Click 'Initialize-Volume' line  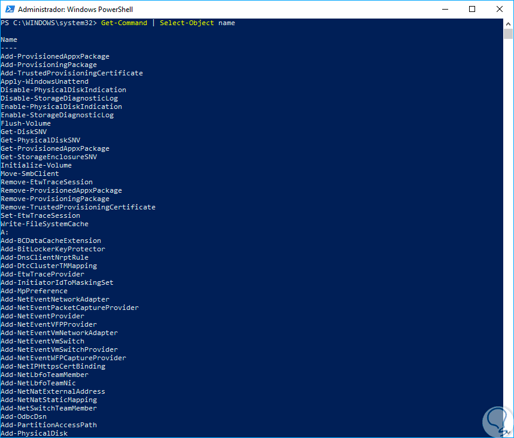pyautogui.click(x=36, y=165)
